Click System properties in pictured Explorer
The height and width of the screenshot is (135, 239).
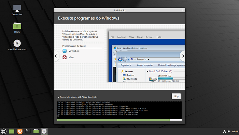coord(145,65)
